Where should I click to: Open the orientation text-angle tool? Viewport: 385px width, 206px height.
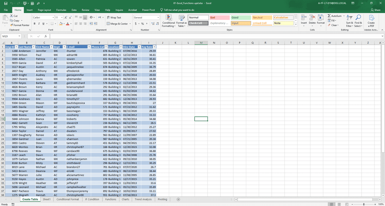pyautogui.click(x=92, y=17)
